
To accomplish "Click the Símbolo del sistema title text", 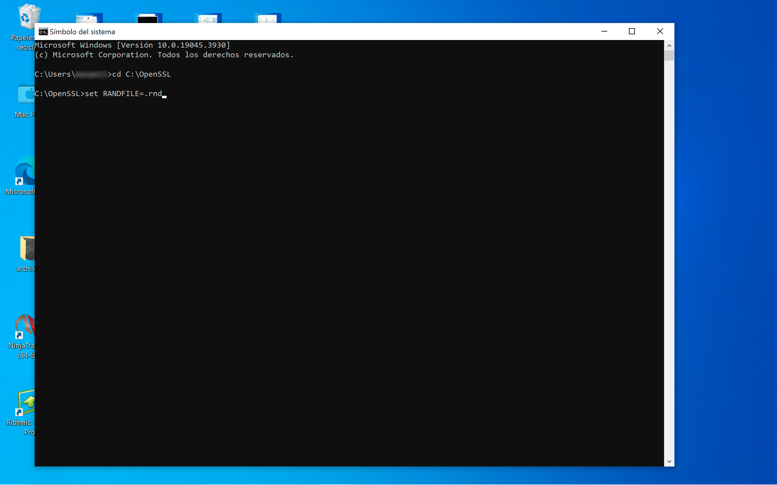I will 83,32.
